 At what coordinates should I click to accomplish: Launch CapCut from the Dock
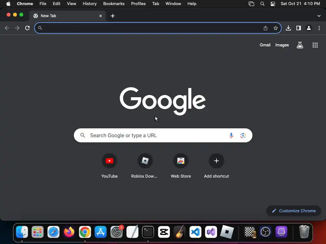point(164,232)
